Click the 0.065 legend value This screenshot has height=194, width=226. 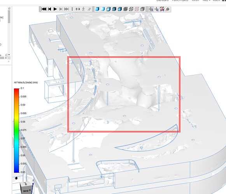point(23,147)
